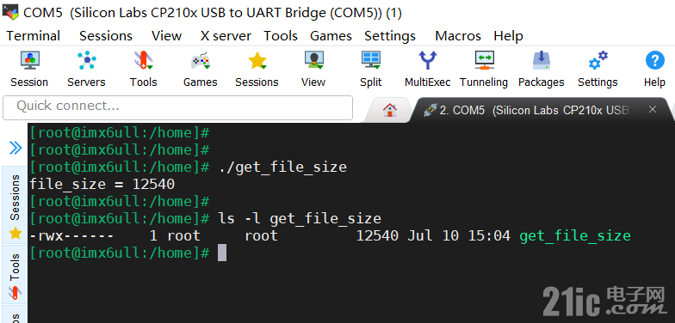Launch the Games toolbar icon
The height and width of the screenshot is (323, 675).
click(200, 60)
